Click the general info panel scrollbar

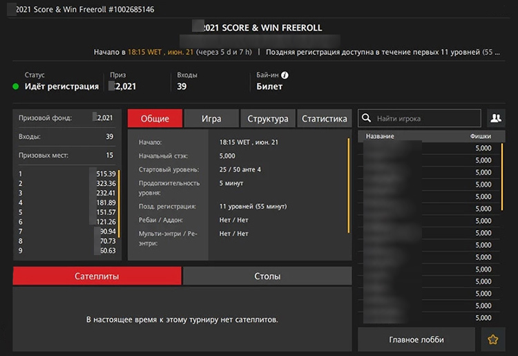[x=349, y=186]
